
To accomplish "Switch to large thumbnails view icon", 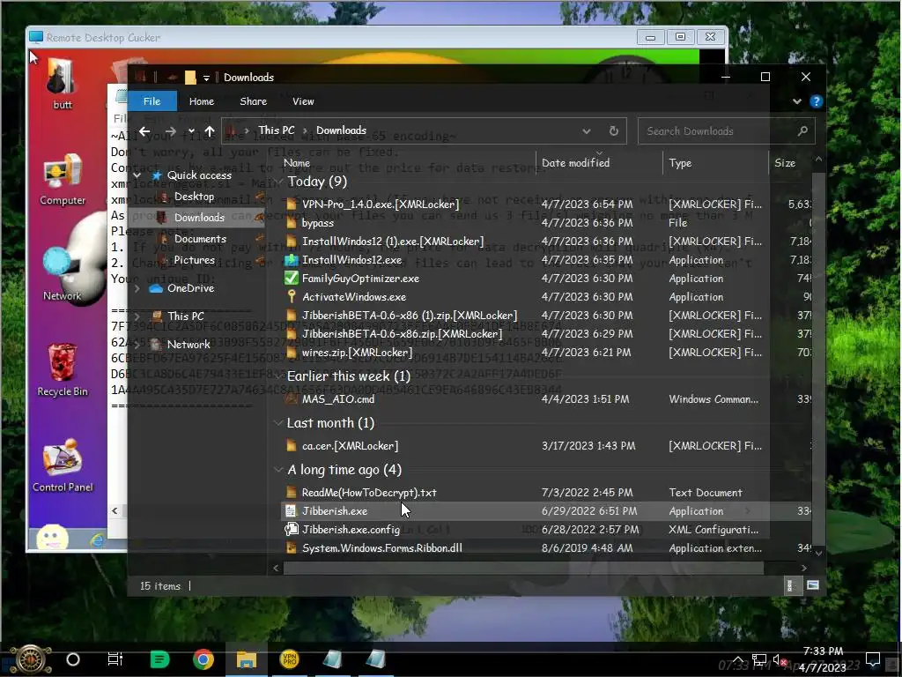I will (813, 585).
